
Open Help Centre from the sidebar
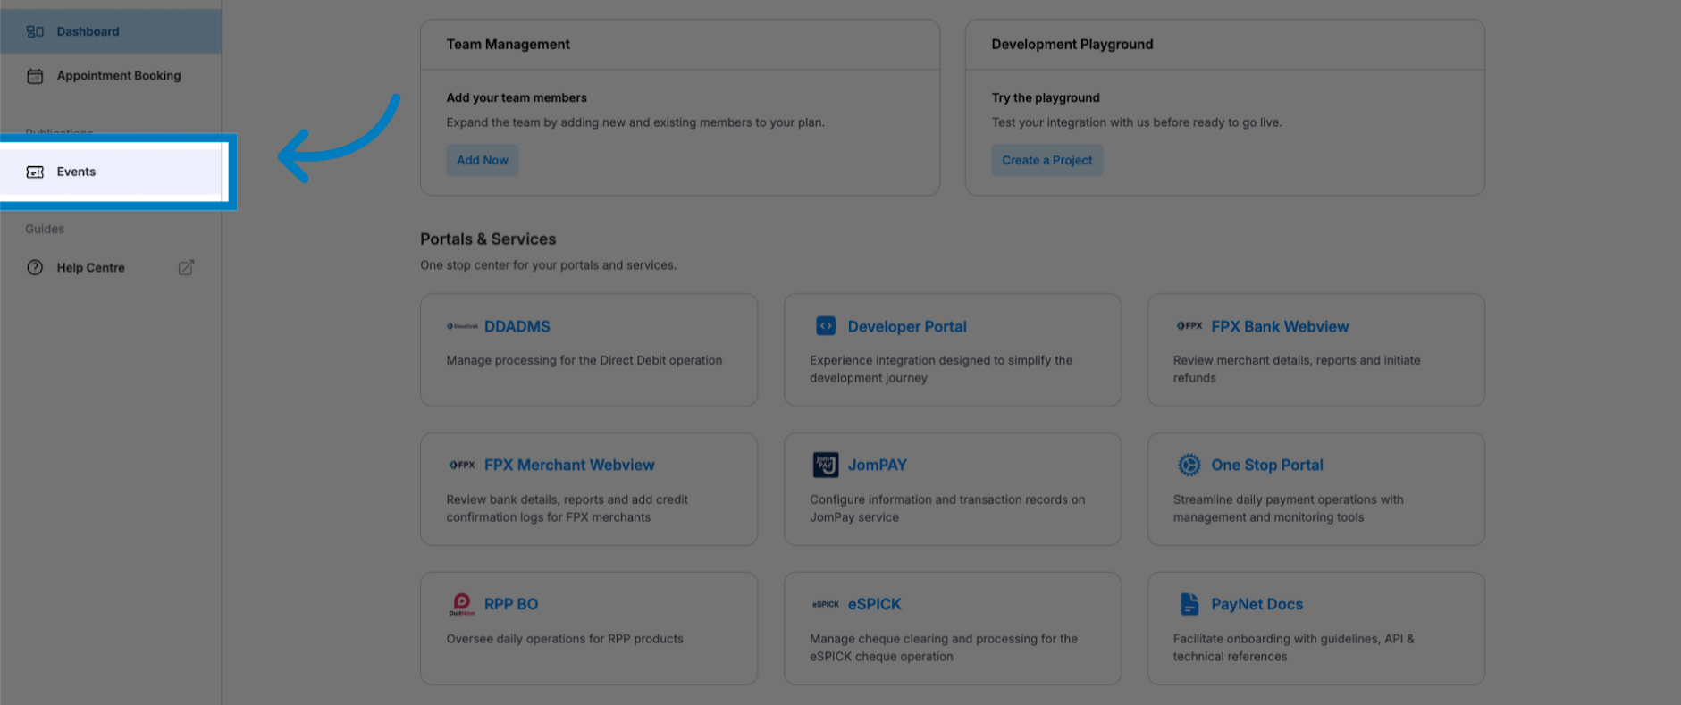click(111, 267)
